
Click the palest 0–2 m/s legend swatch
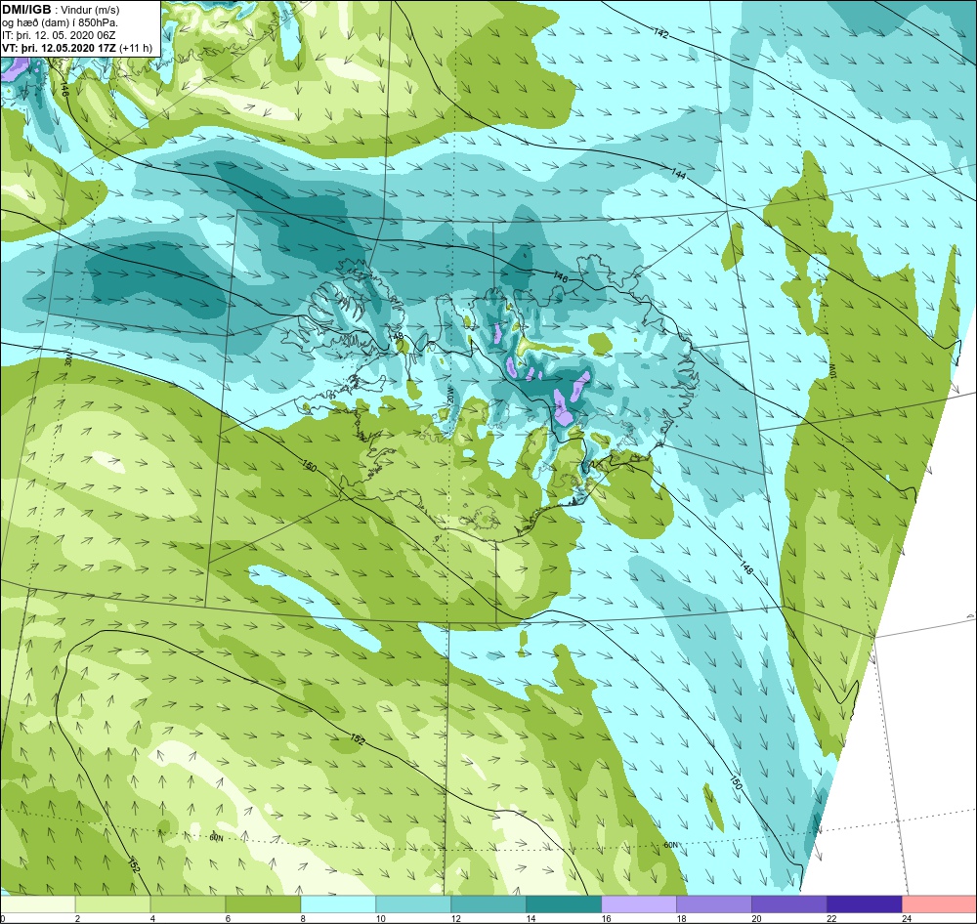coord(38,904)
